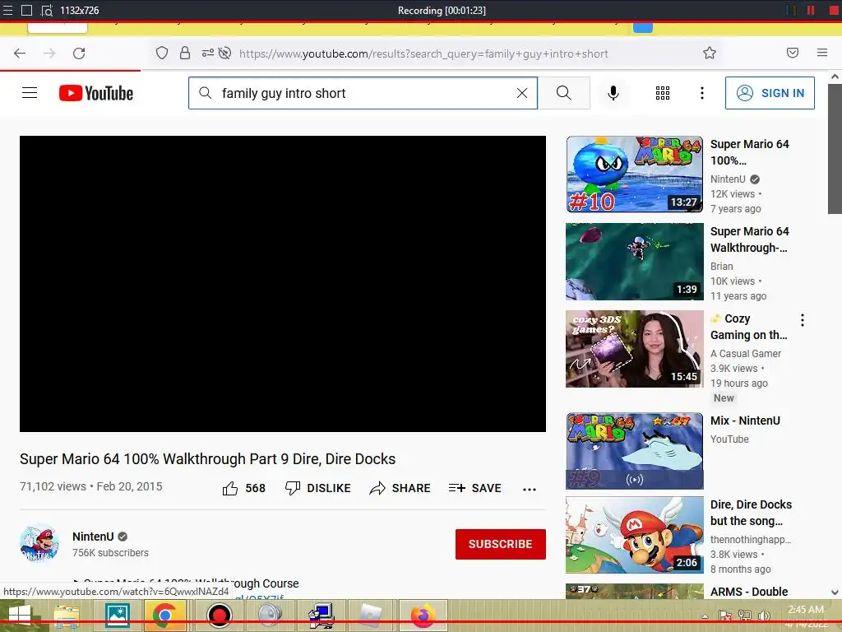Click recorder region select icon
This screenshot has width=842, height=632.
click(47, 10)
